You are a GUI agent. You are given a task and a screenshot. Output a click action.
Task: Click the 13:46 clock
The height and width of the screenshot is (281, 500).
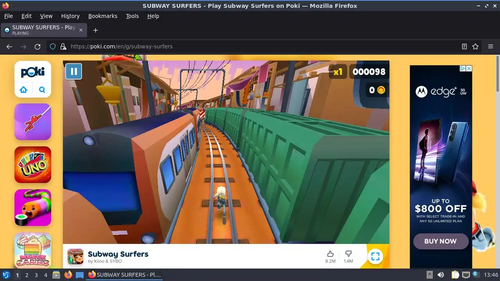click(491, 275)
